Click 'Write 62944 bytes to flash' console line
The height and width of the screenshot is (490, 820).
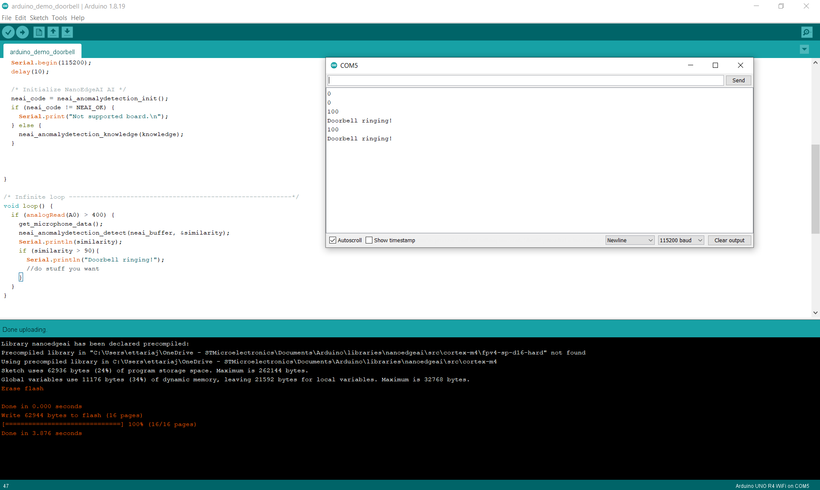[72, 415]
